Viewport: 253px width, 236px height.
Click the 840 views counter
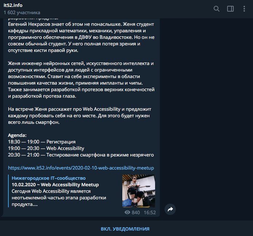point(136,212)
